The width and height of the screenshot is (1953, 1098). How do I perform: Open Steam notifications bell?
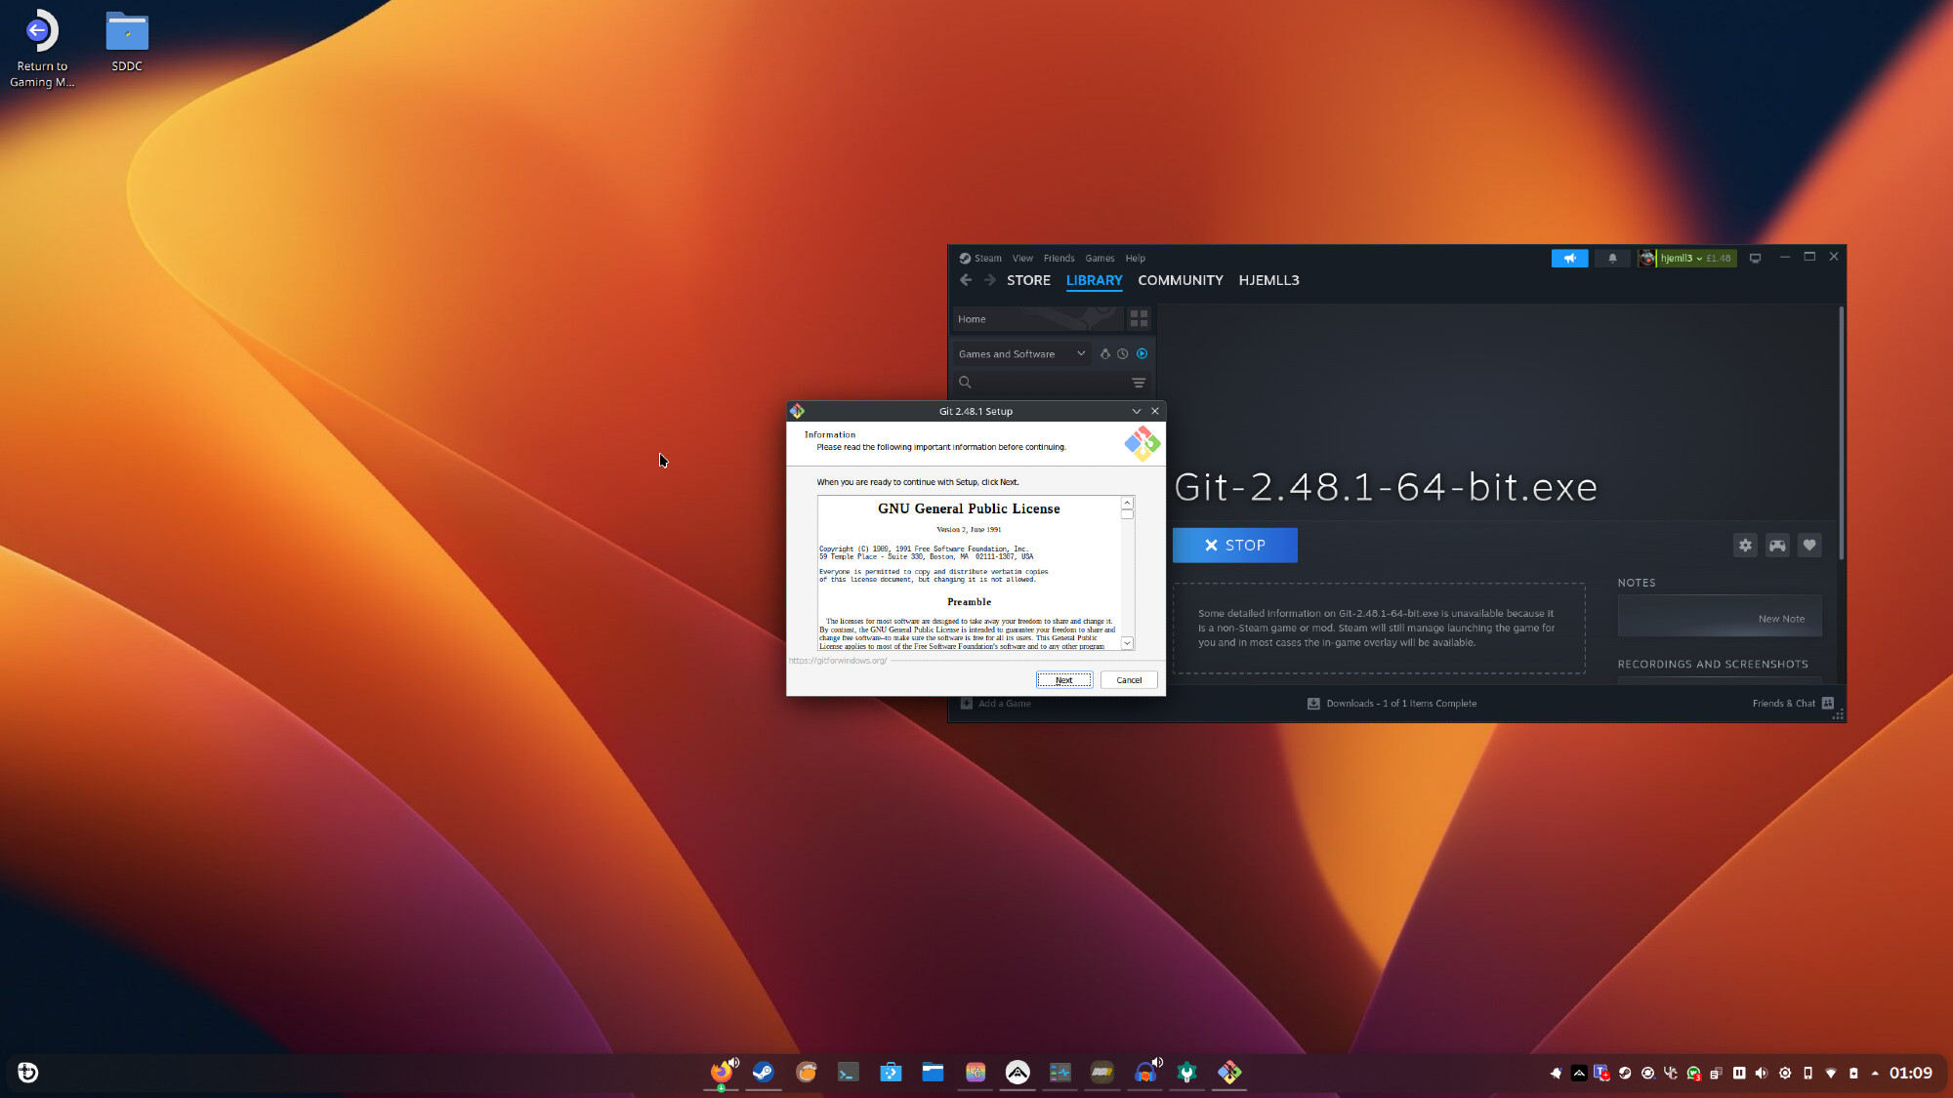click(x=1612, y=258)
